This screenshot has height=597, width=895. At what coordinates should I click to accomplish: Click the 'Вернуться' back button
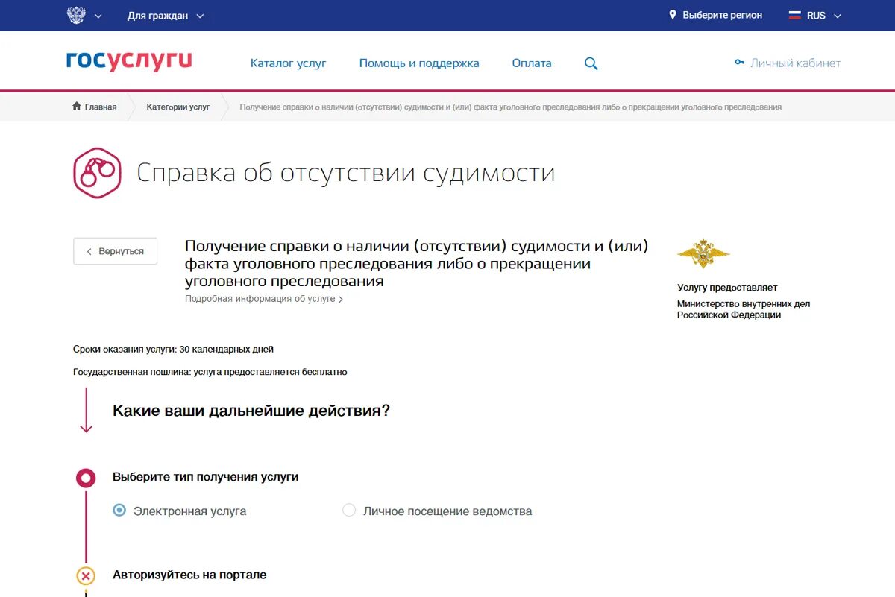point(116,251)
